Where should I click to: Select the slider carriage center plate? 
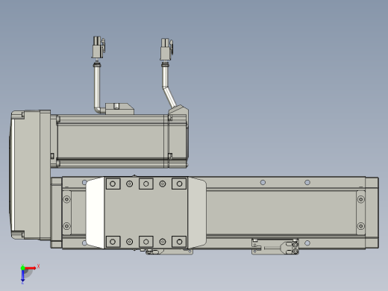(146, 213)
